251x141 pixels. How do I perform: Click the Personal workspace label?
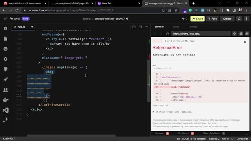pyautogui.click(x=15, y=19)
